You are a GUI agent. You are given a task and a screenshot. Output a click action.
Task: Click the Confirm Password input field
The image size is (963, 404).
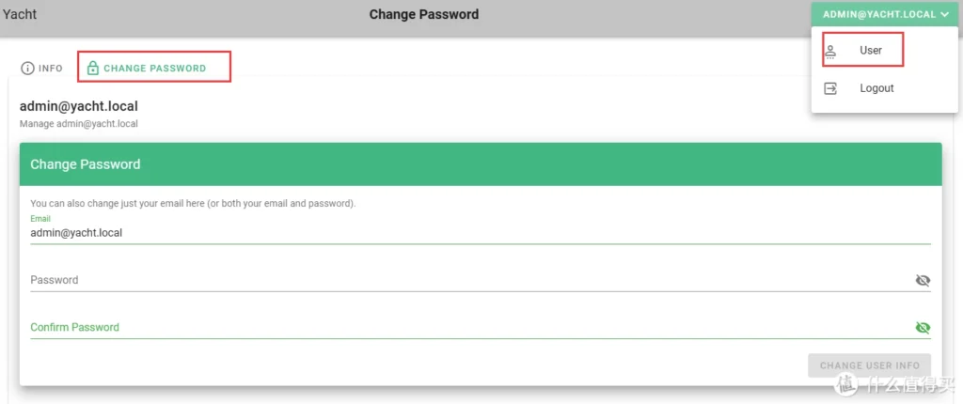coord(470,328)
